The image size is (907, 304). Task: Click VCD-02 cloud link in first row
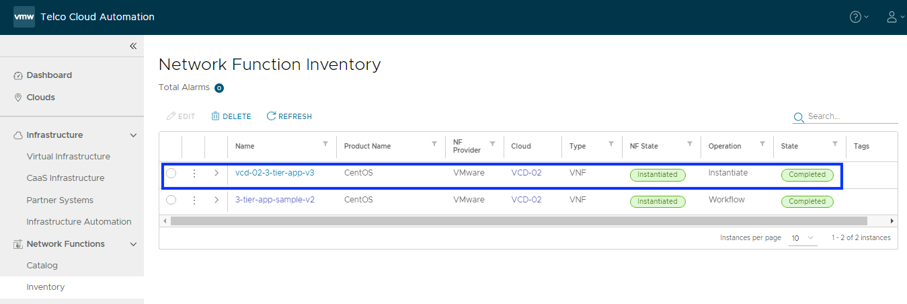526,173
